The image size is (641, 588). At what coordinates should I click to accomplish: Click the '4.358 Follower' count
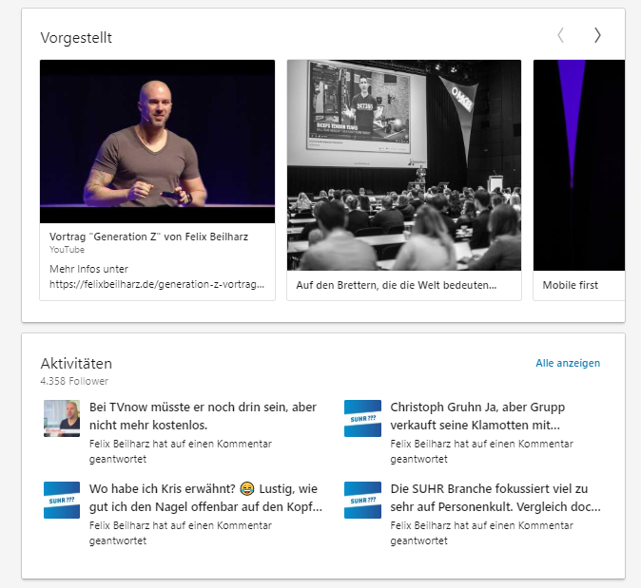click(74, 381)
